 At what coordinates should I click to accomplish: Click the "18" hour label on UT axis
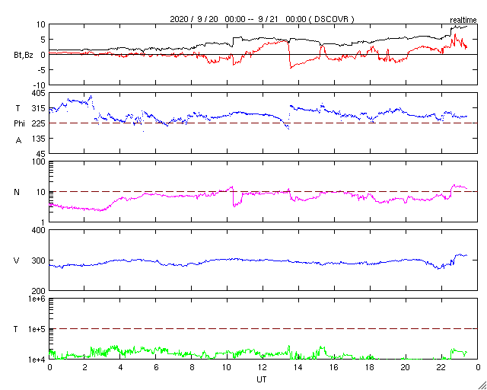(370, 367)
